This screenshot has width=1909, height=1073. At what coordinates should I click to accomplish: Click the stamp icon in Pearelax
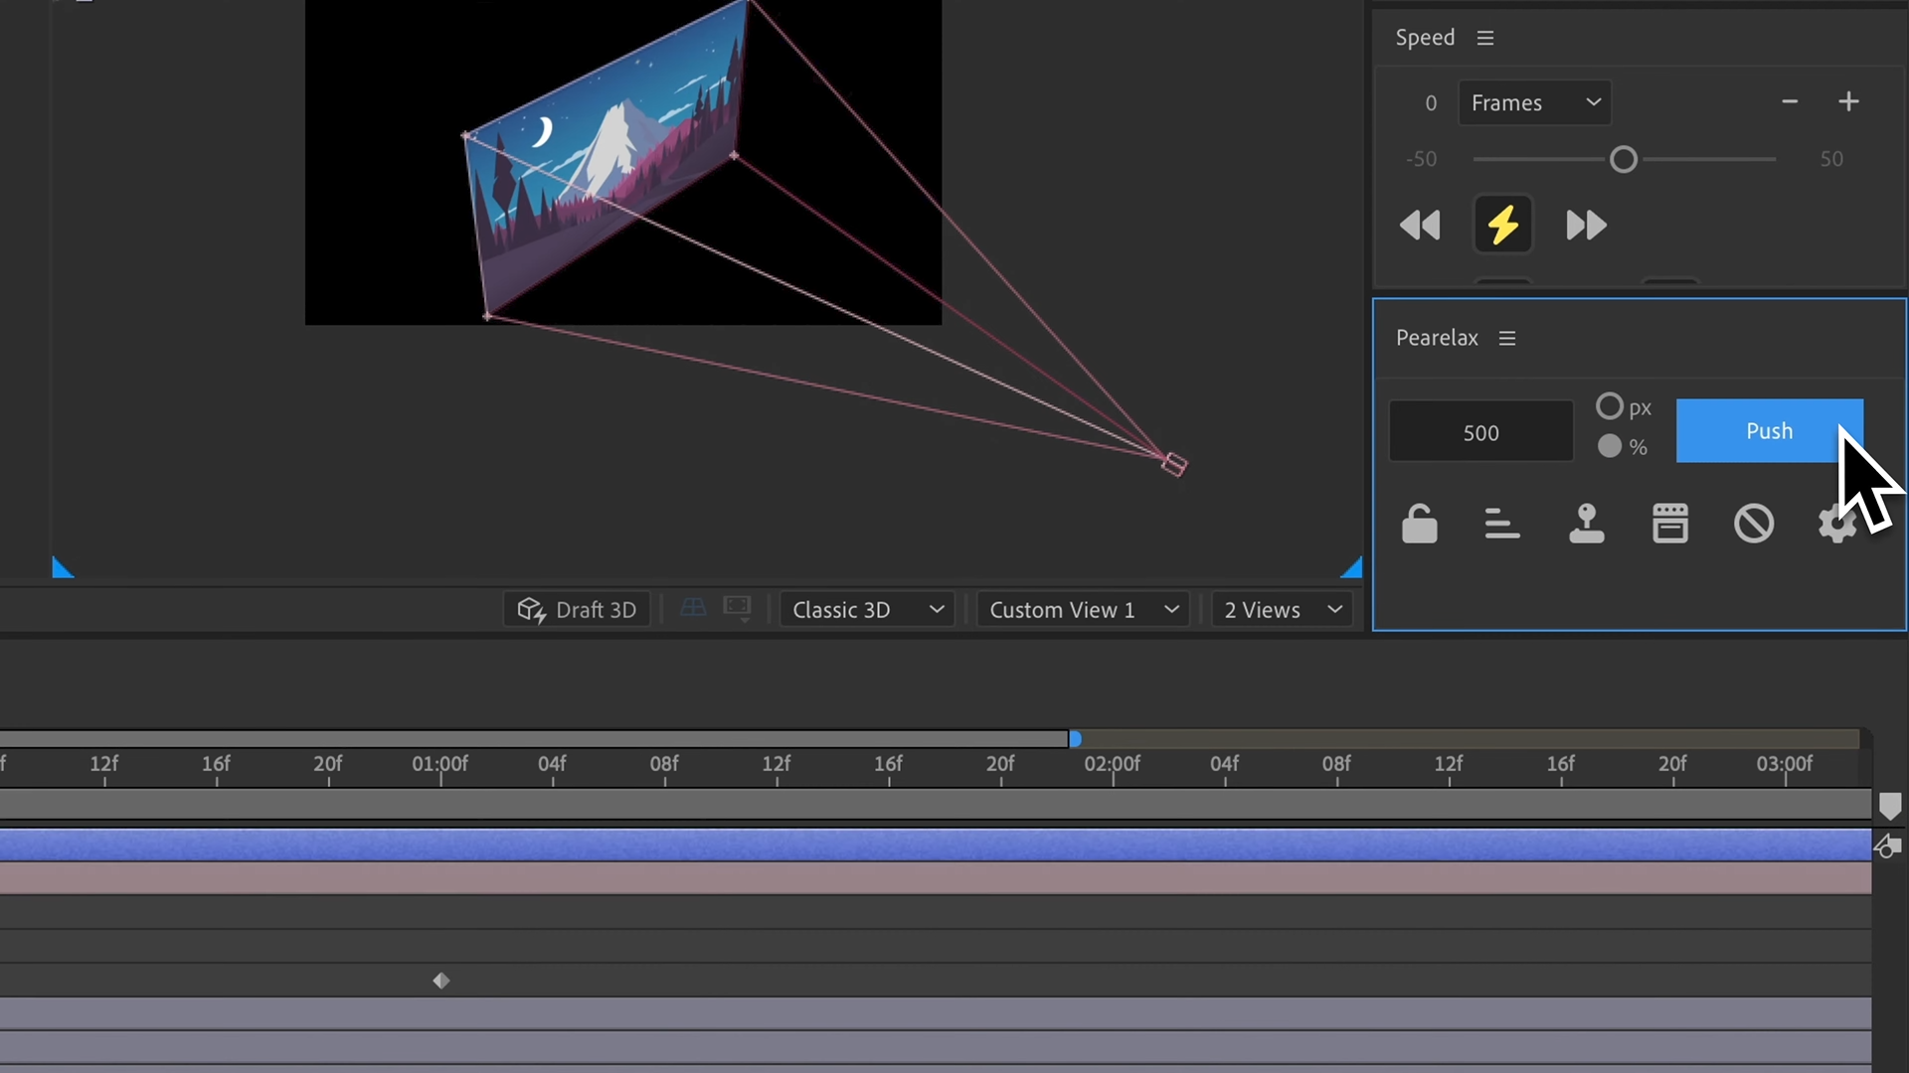pos(1586,524)
